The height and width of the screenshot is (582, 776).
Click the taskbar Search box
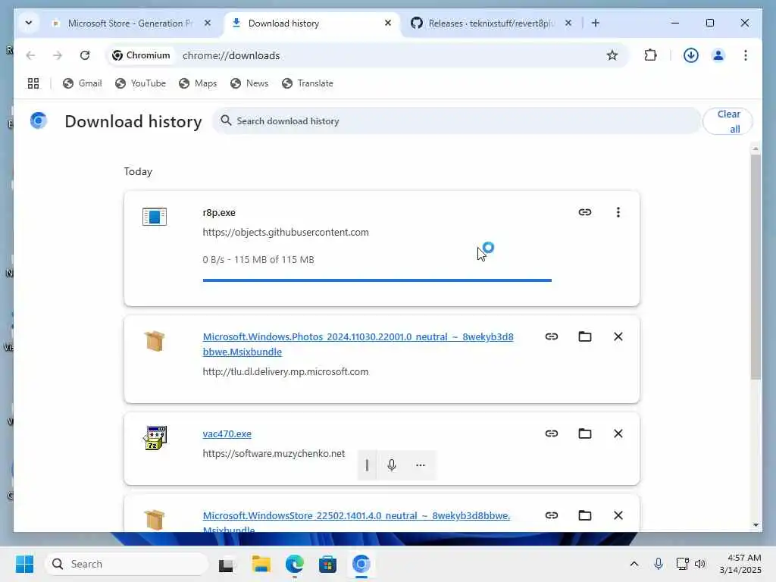tap(127, 564)
